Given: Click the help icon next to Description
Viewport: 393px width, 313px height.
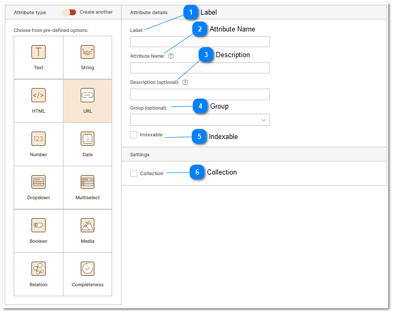Looking at the screenshot, I should coord(185,82).
